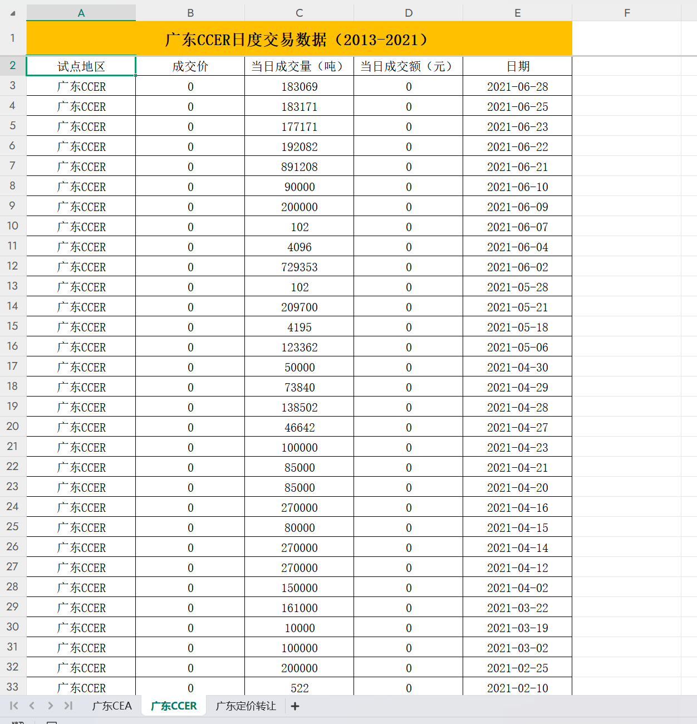Go to first sheet navigation arrow
This screenshot has height=724, width=697.
point(14,706)
